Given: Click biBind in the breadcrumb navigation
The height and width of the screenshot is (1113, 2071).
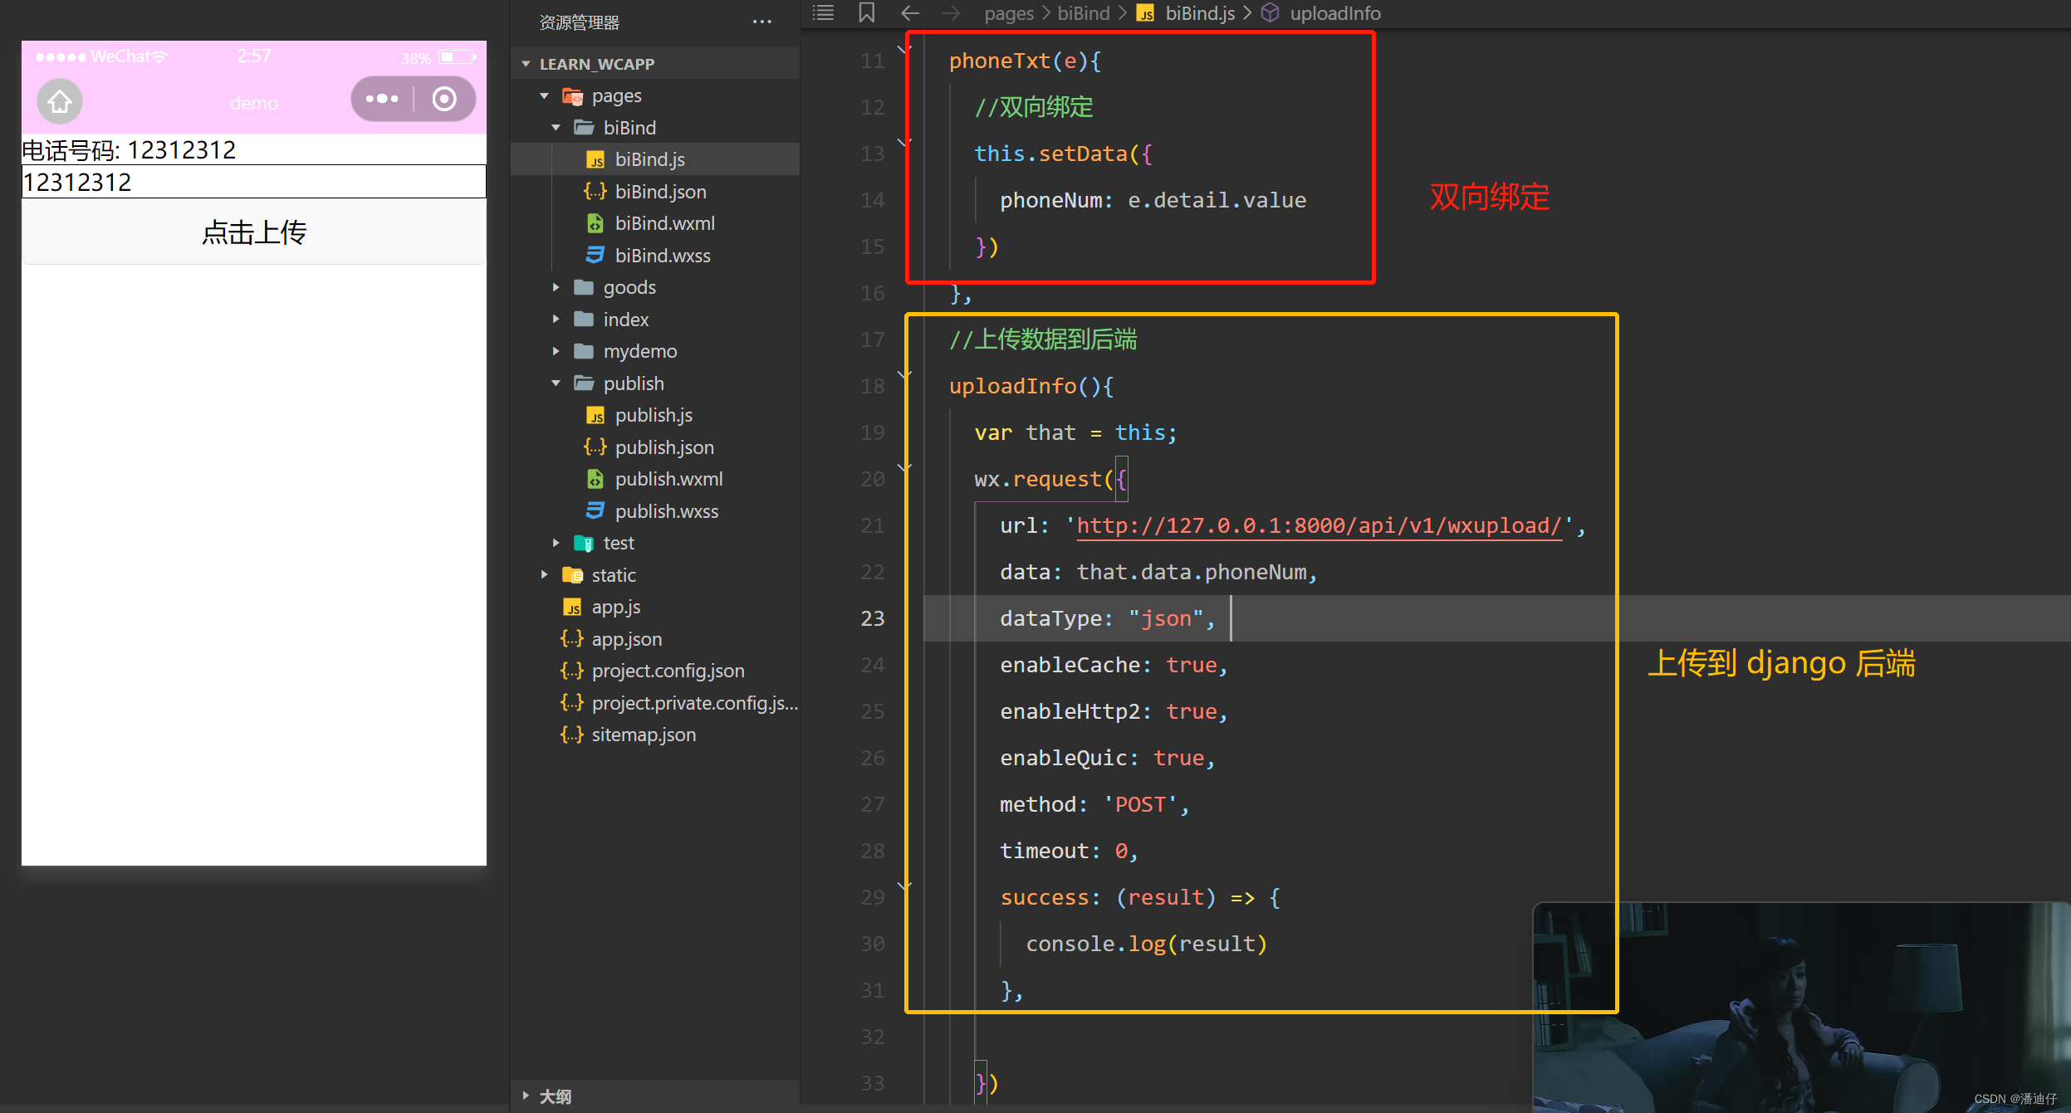Looking at the screenshot, I should tap(1083, 12).
